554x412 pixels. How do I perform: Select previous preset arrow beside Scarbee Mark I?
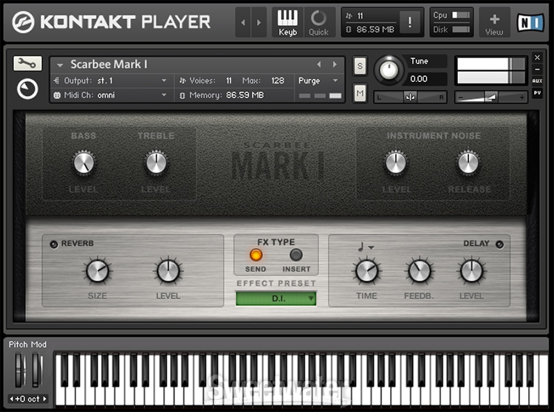(x=319, y=64)
